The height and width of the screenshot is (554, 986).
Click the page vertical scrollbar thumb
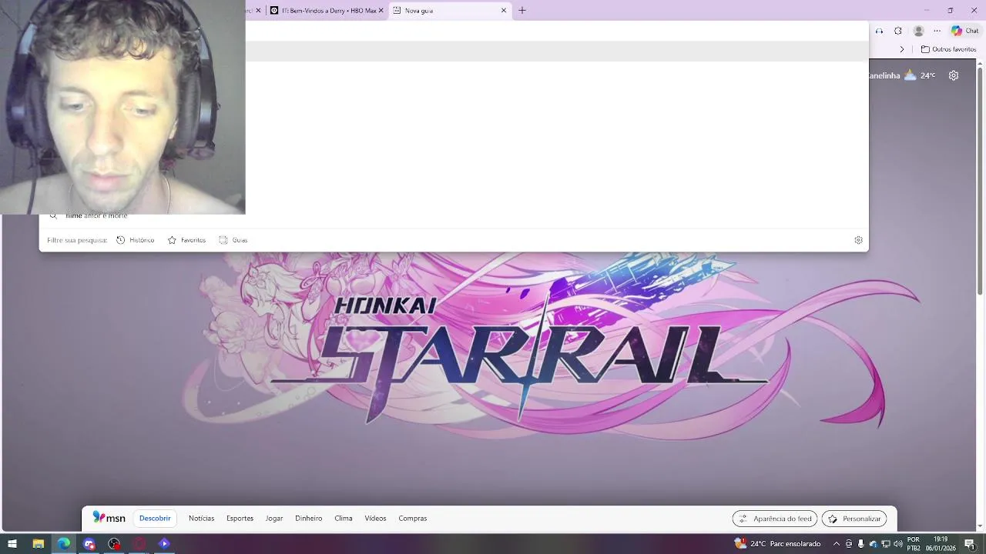[x=980, y=181]
